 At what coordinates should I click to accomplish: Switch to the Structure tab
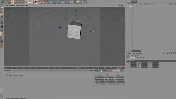134,2
